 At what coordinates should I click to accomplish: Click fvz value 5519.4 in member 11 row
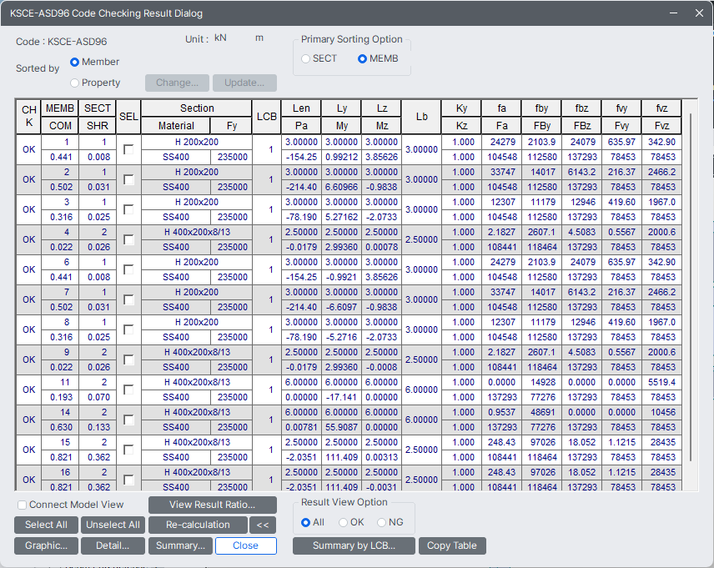(x=661, y=382)
